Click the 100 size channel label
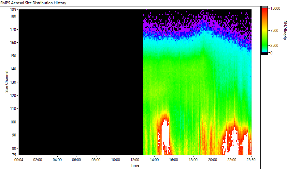Screen dimensions: 288x169 (13, 122)
